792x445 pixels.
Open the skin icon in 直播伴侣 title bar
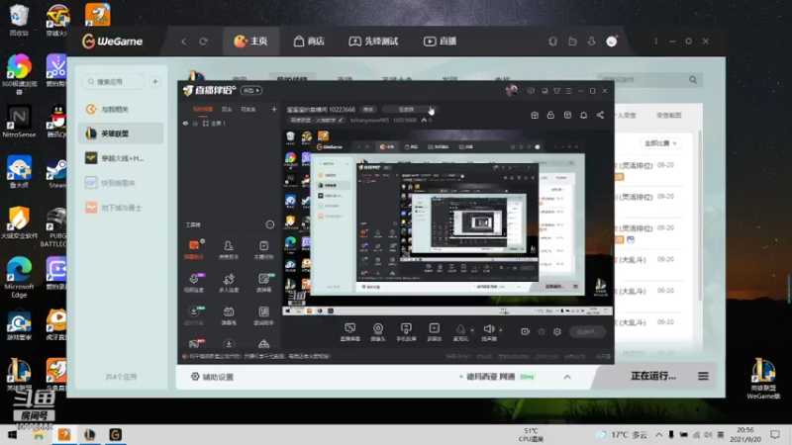coord(556,91)
